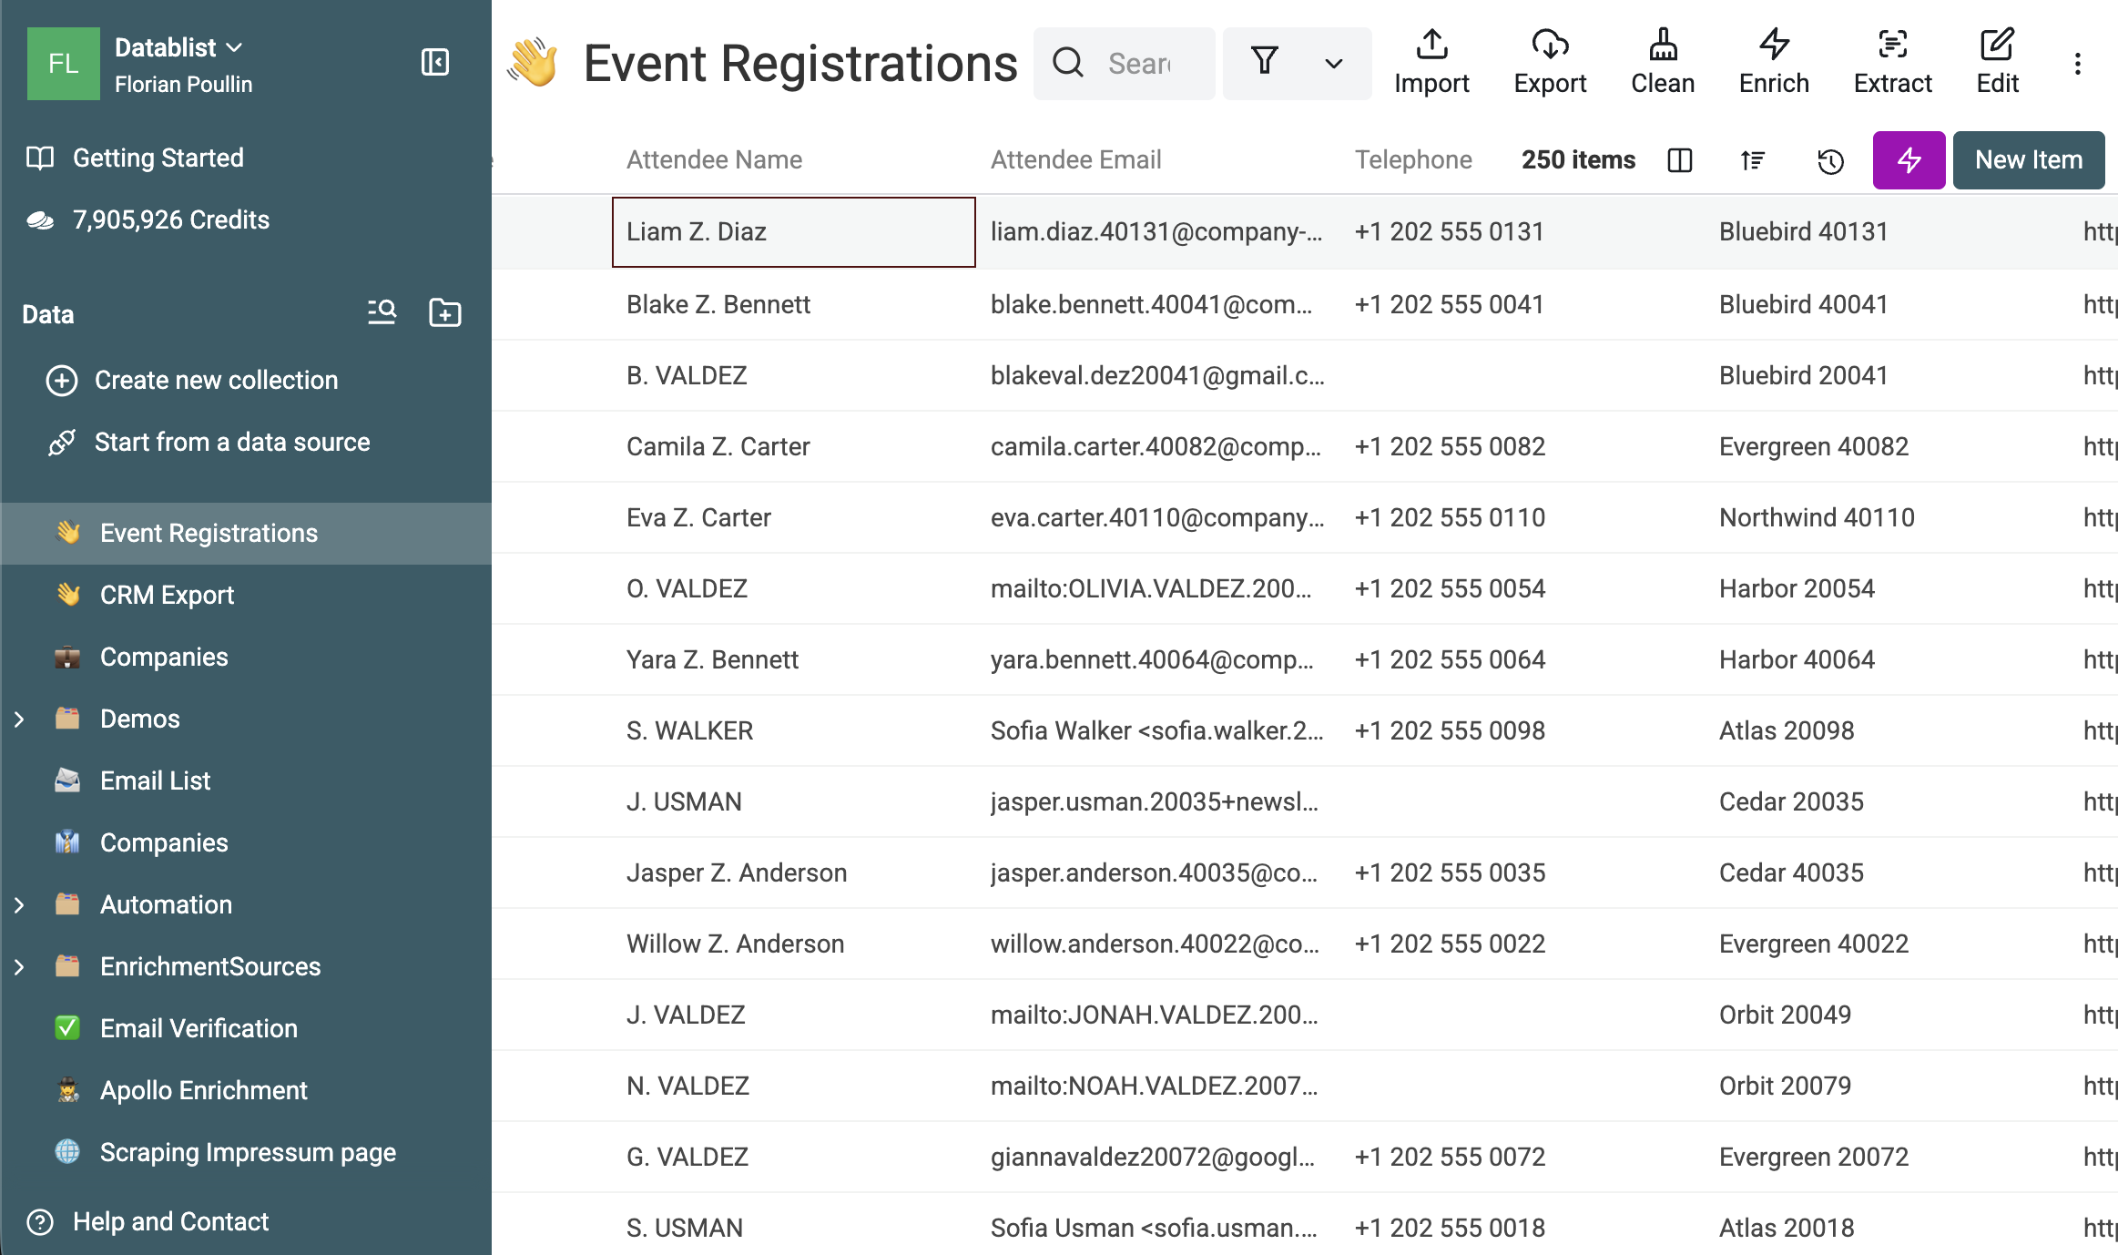Click the waving hand collection icon
2118x1255 pixels.
[533, 63]
